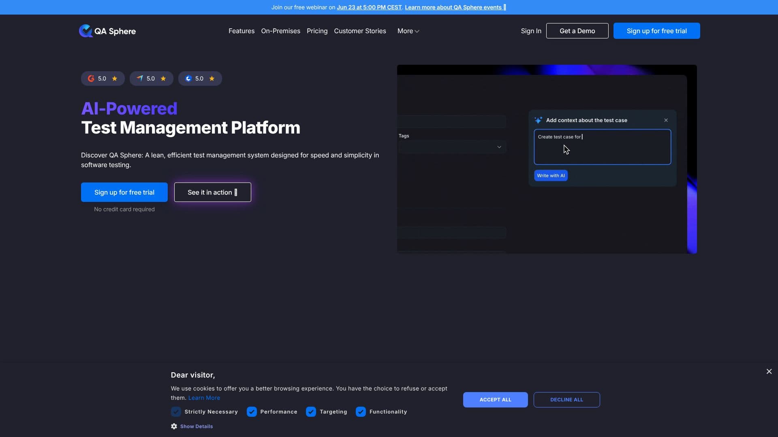778x437 pixels.
Task: Click the Show Details gear icon
Action: tap(174, 426)
